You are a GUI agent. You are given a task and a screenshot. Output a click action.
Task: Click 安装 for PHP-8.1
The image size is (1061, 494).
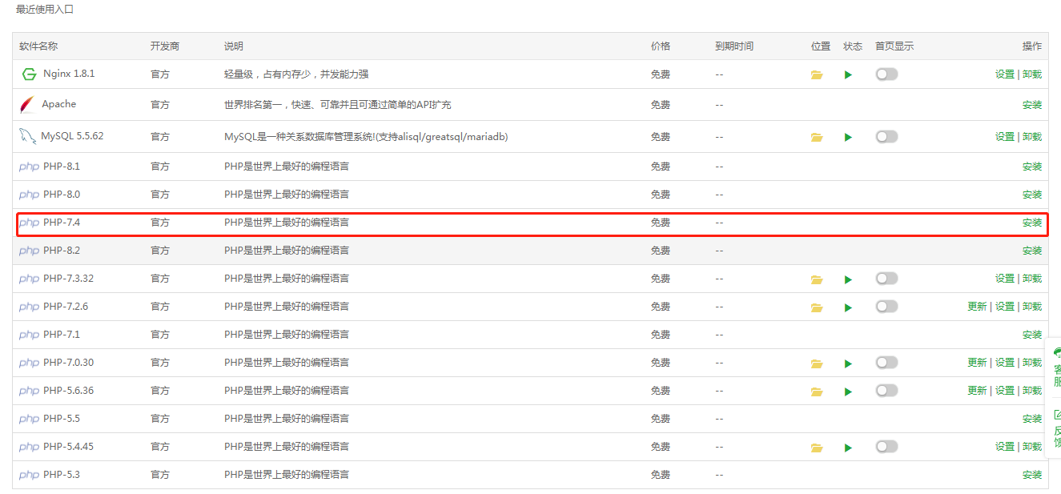(1032, 167)
